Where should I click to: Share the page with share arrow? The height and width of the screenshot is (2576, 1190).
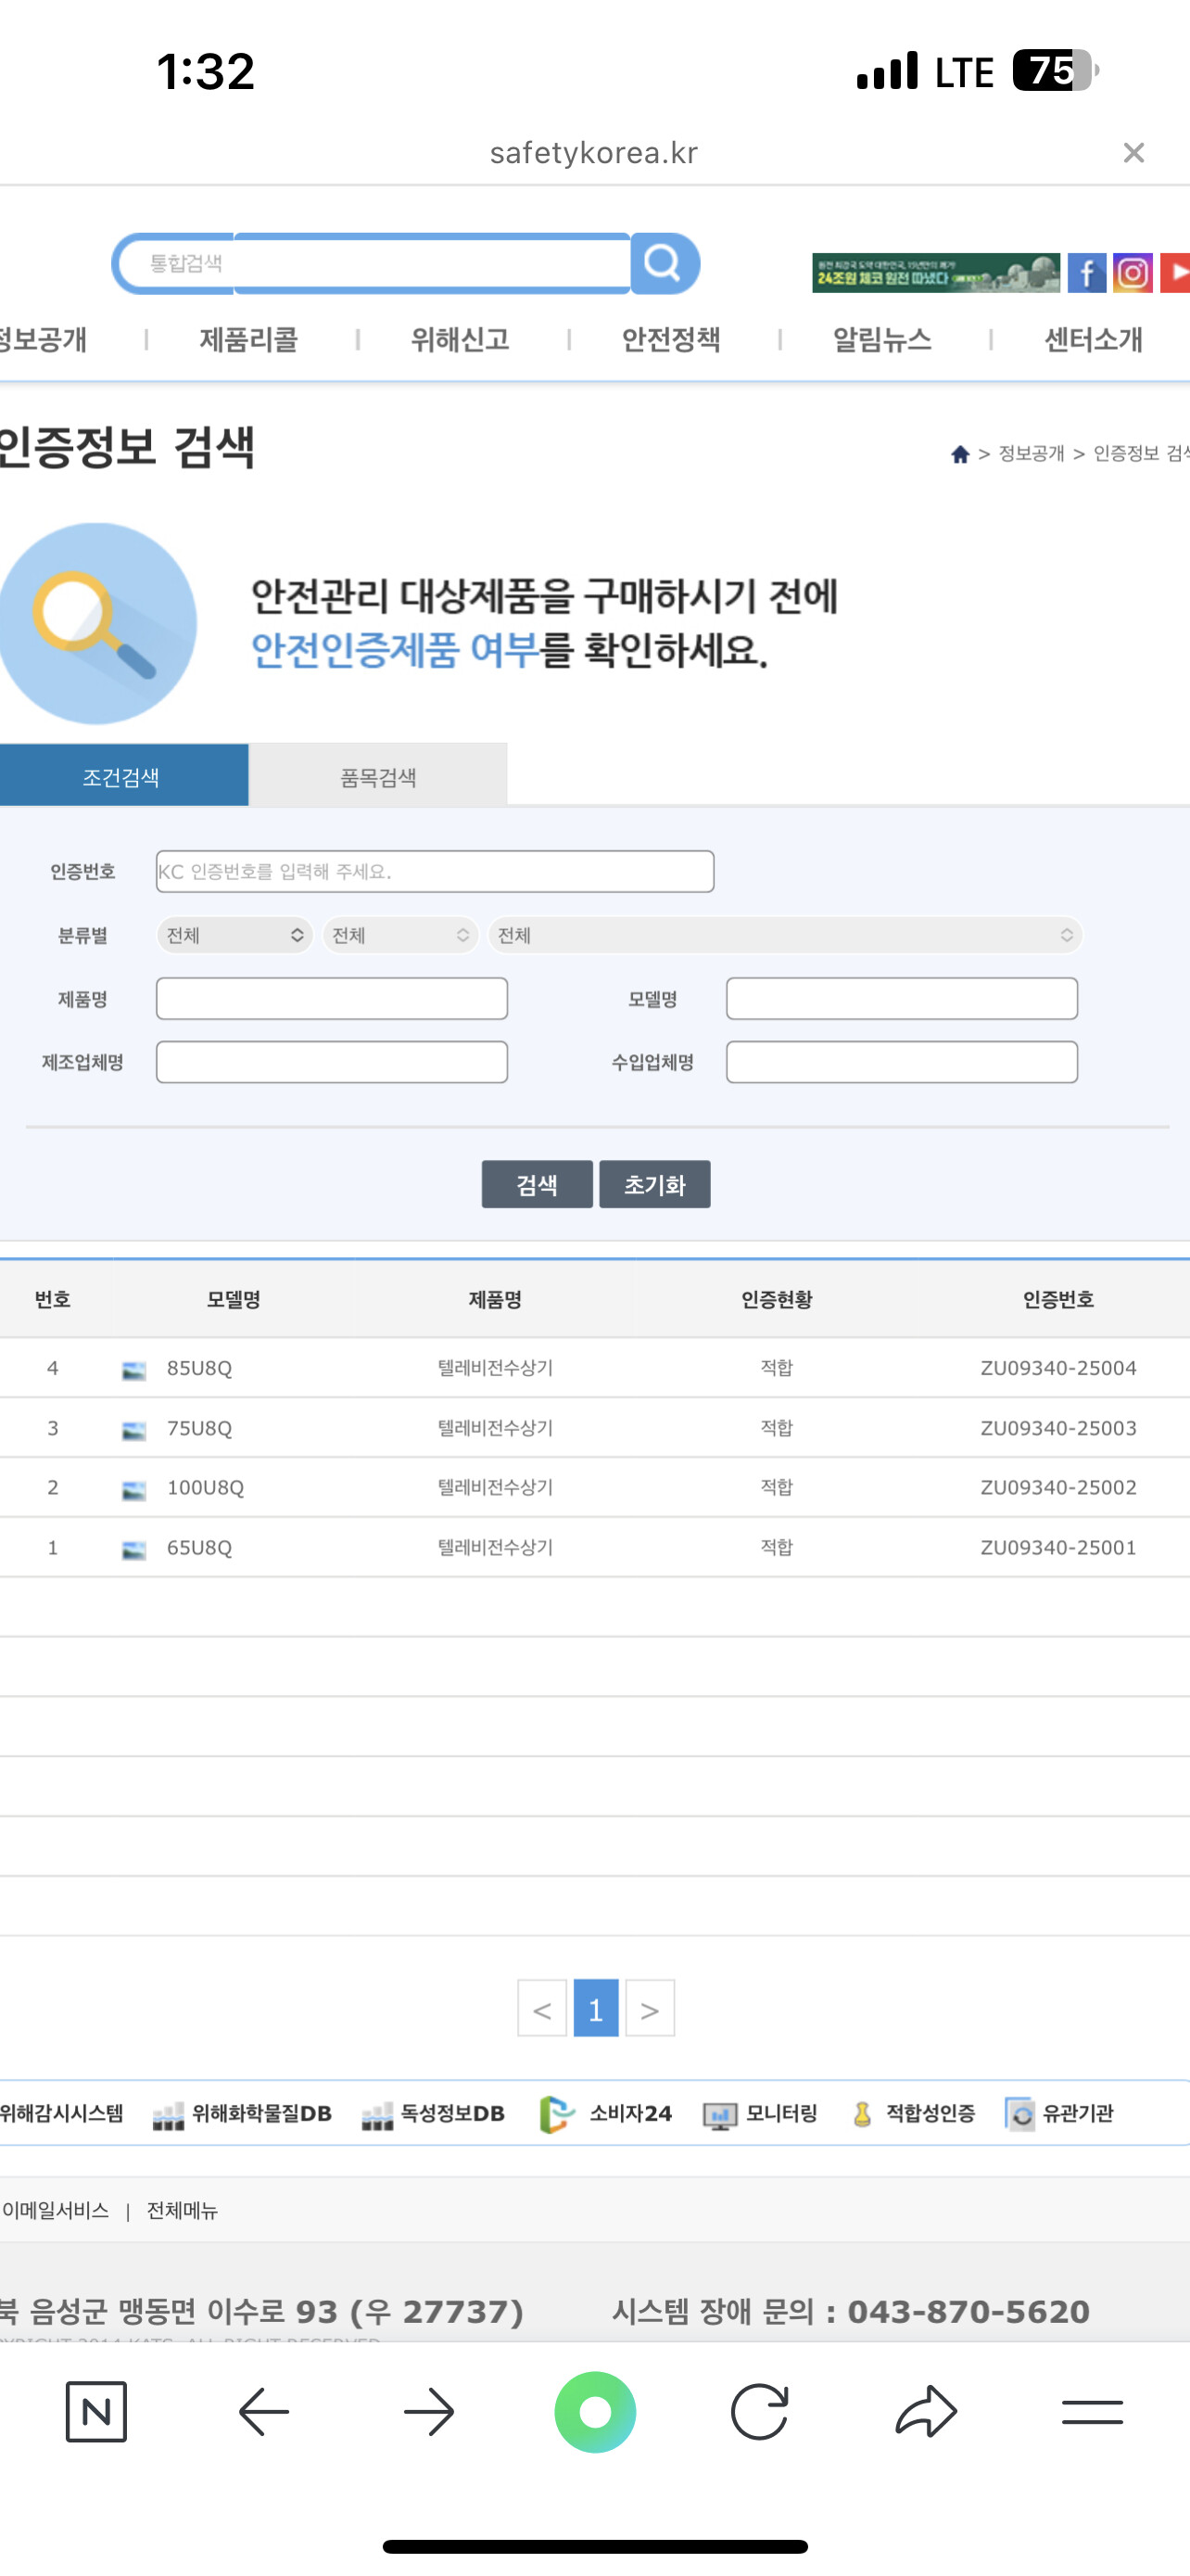pyautogui.click(x=926, y=2411)
